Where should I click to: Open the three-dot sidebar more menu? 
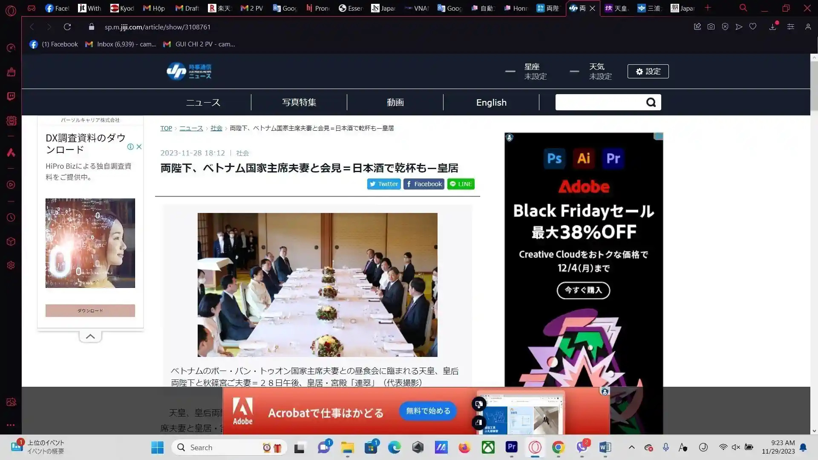click(11, 425)
